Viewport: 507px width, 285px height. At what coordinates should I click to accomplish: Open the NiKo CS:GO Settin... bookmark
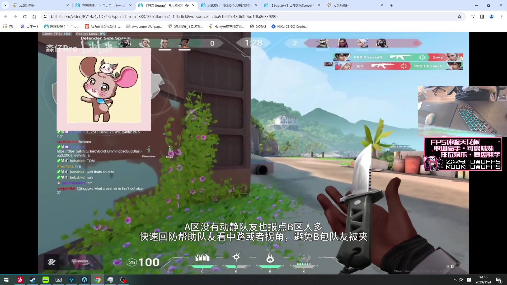click(x=289, y=26)
